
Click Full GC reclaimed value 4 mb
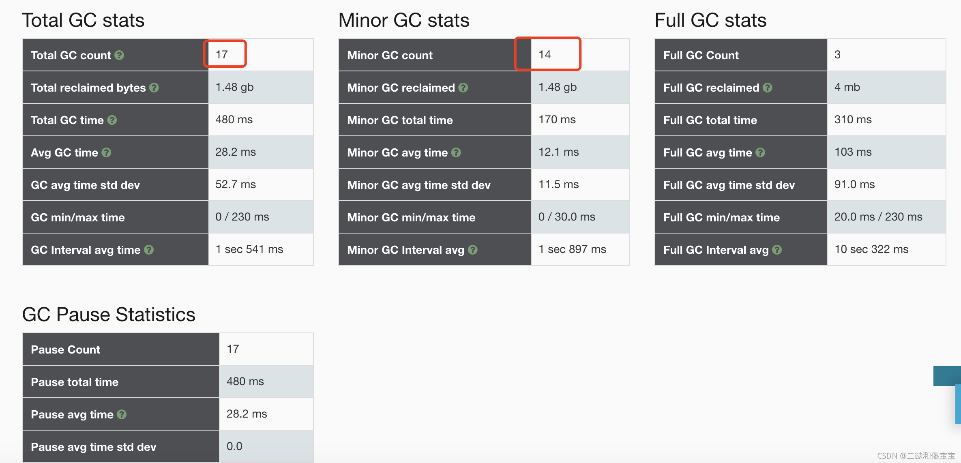[x=847, y=87]
